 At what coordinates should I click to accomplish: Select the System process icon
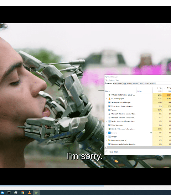pos(109,110)
